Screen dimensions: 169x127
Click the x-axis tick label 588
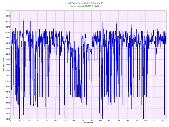point(136,120)
